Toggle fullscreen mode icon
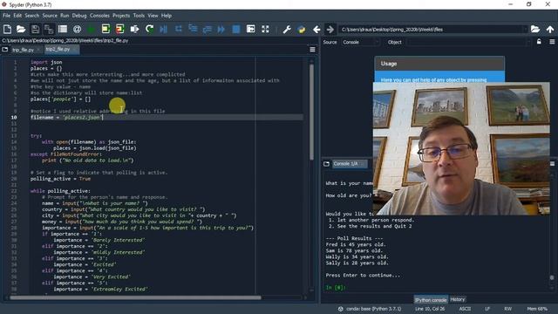 [265, 29]
